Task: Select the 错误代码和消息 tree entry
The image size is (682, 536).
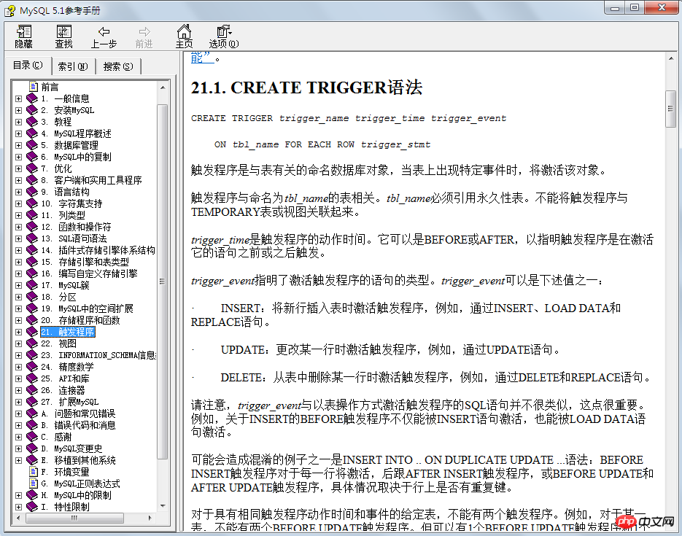Action: [x=78, y=425]
